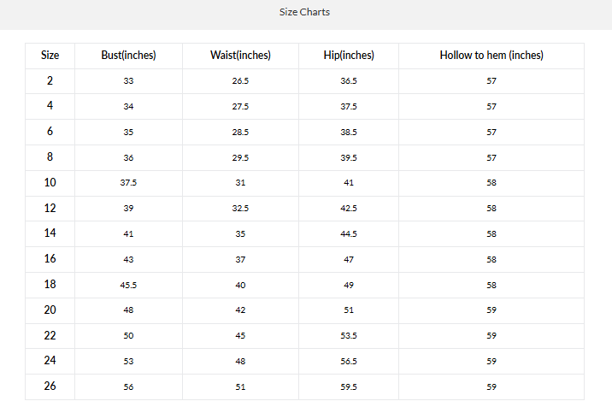Click the size 4 row label
Image resolution: width=612 pixels, height=413 pixels.
(50, 106)
